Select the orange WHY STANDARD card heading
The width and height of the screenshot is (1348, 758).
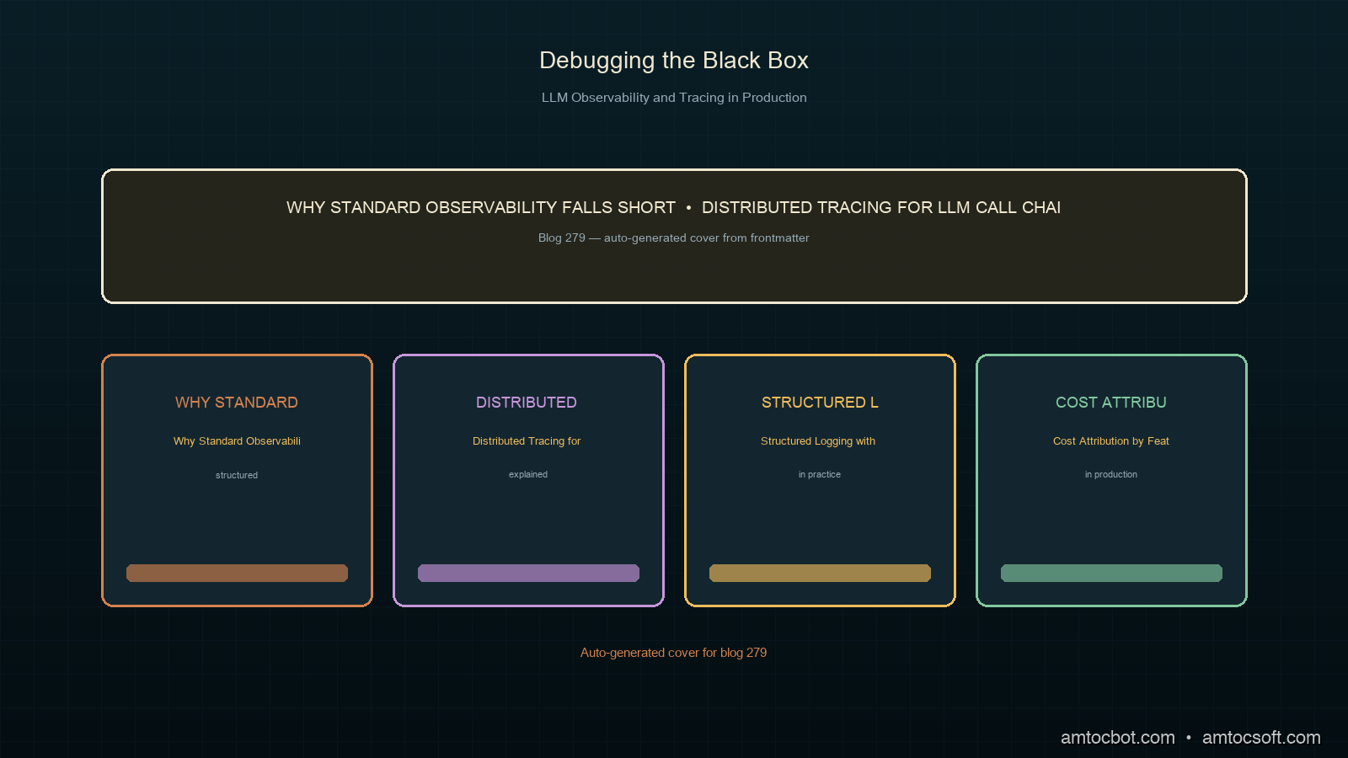click(237, 403)
